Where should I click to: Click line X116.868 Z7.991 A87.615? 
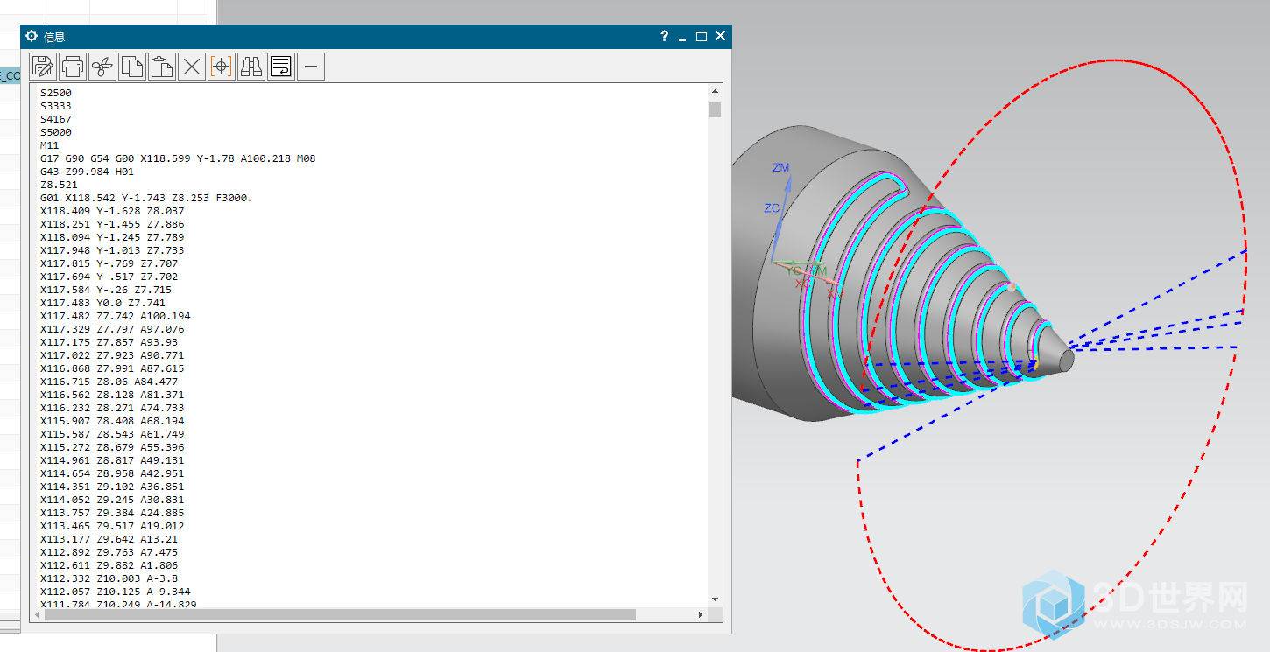click(112, 368)
